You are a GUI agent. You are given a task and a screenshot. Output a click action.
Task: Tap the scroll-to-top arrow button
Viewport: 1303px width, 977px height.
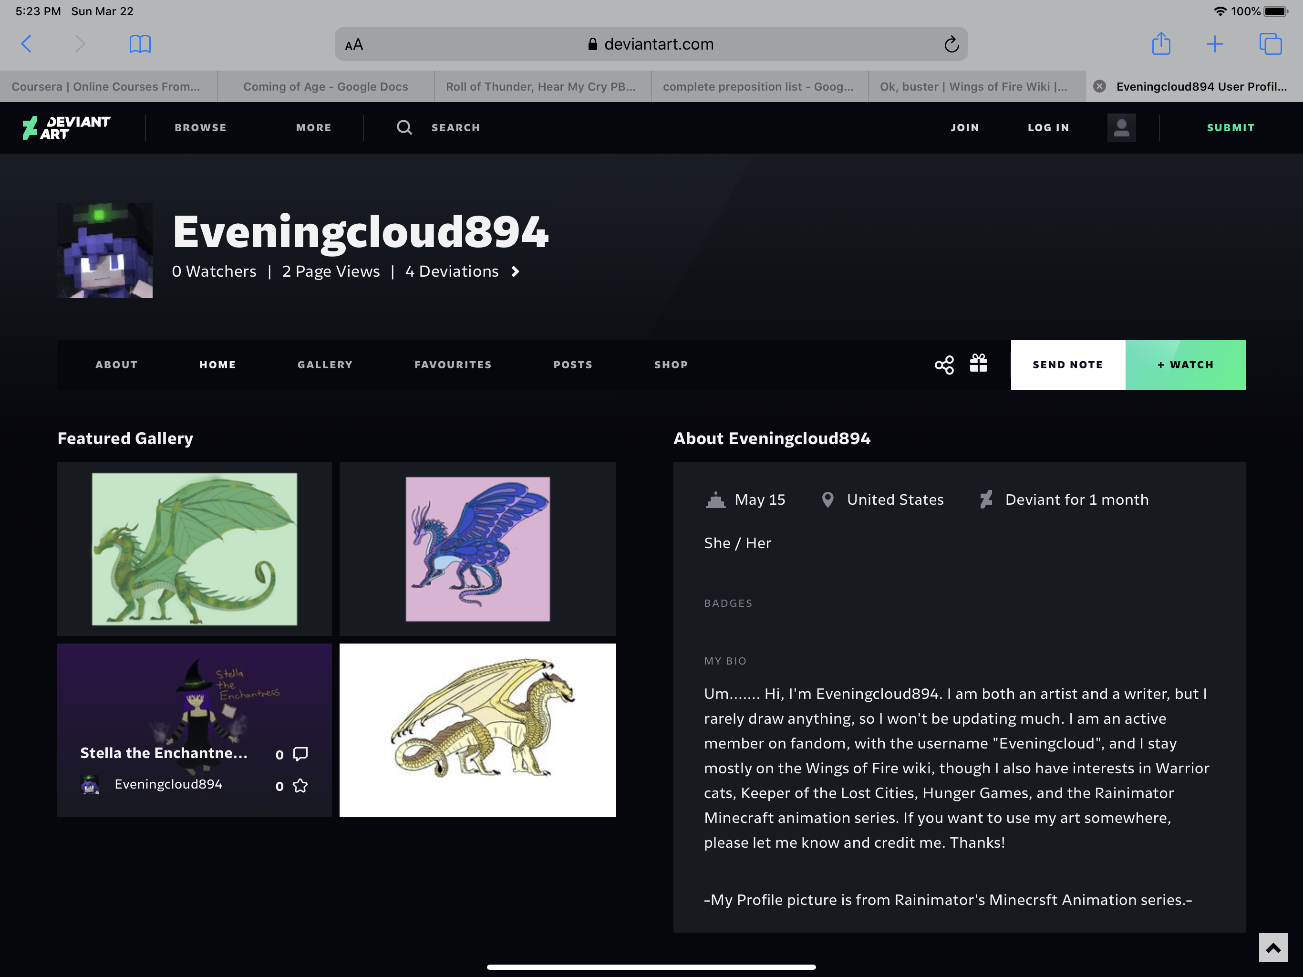pos(1272,947)
